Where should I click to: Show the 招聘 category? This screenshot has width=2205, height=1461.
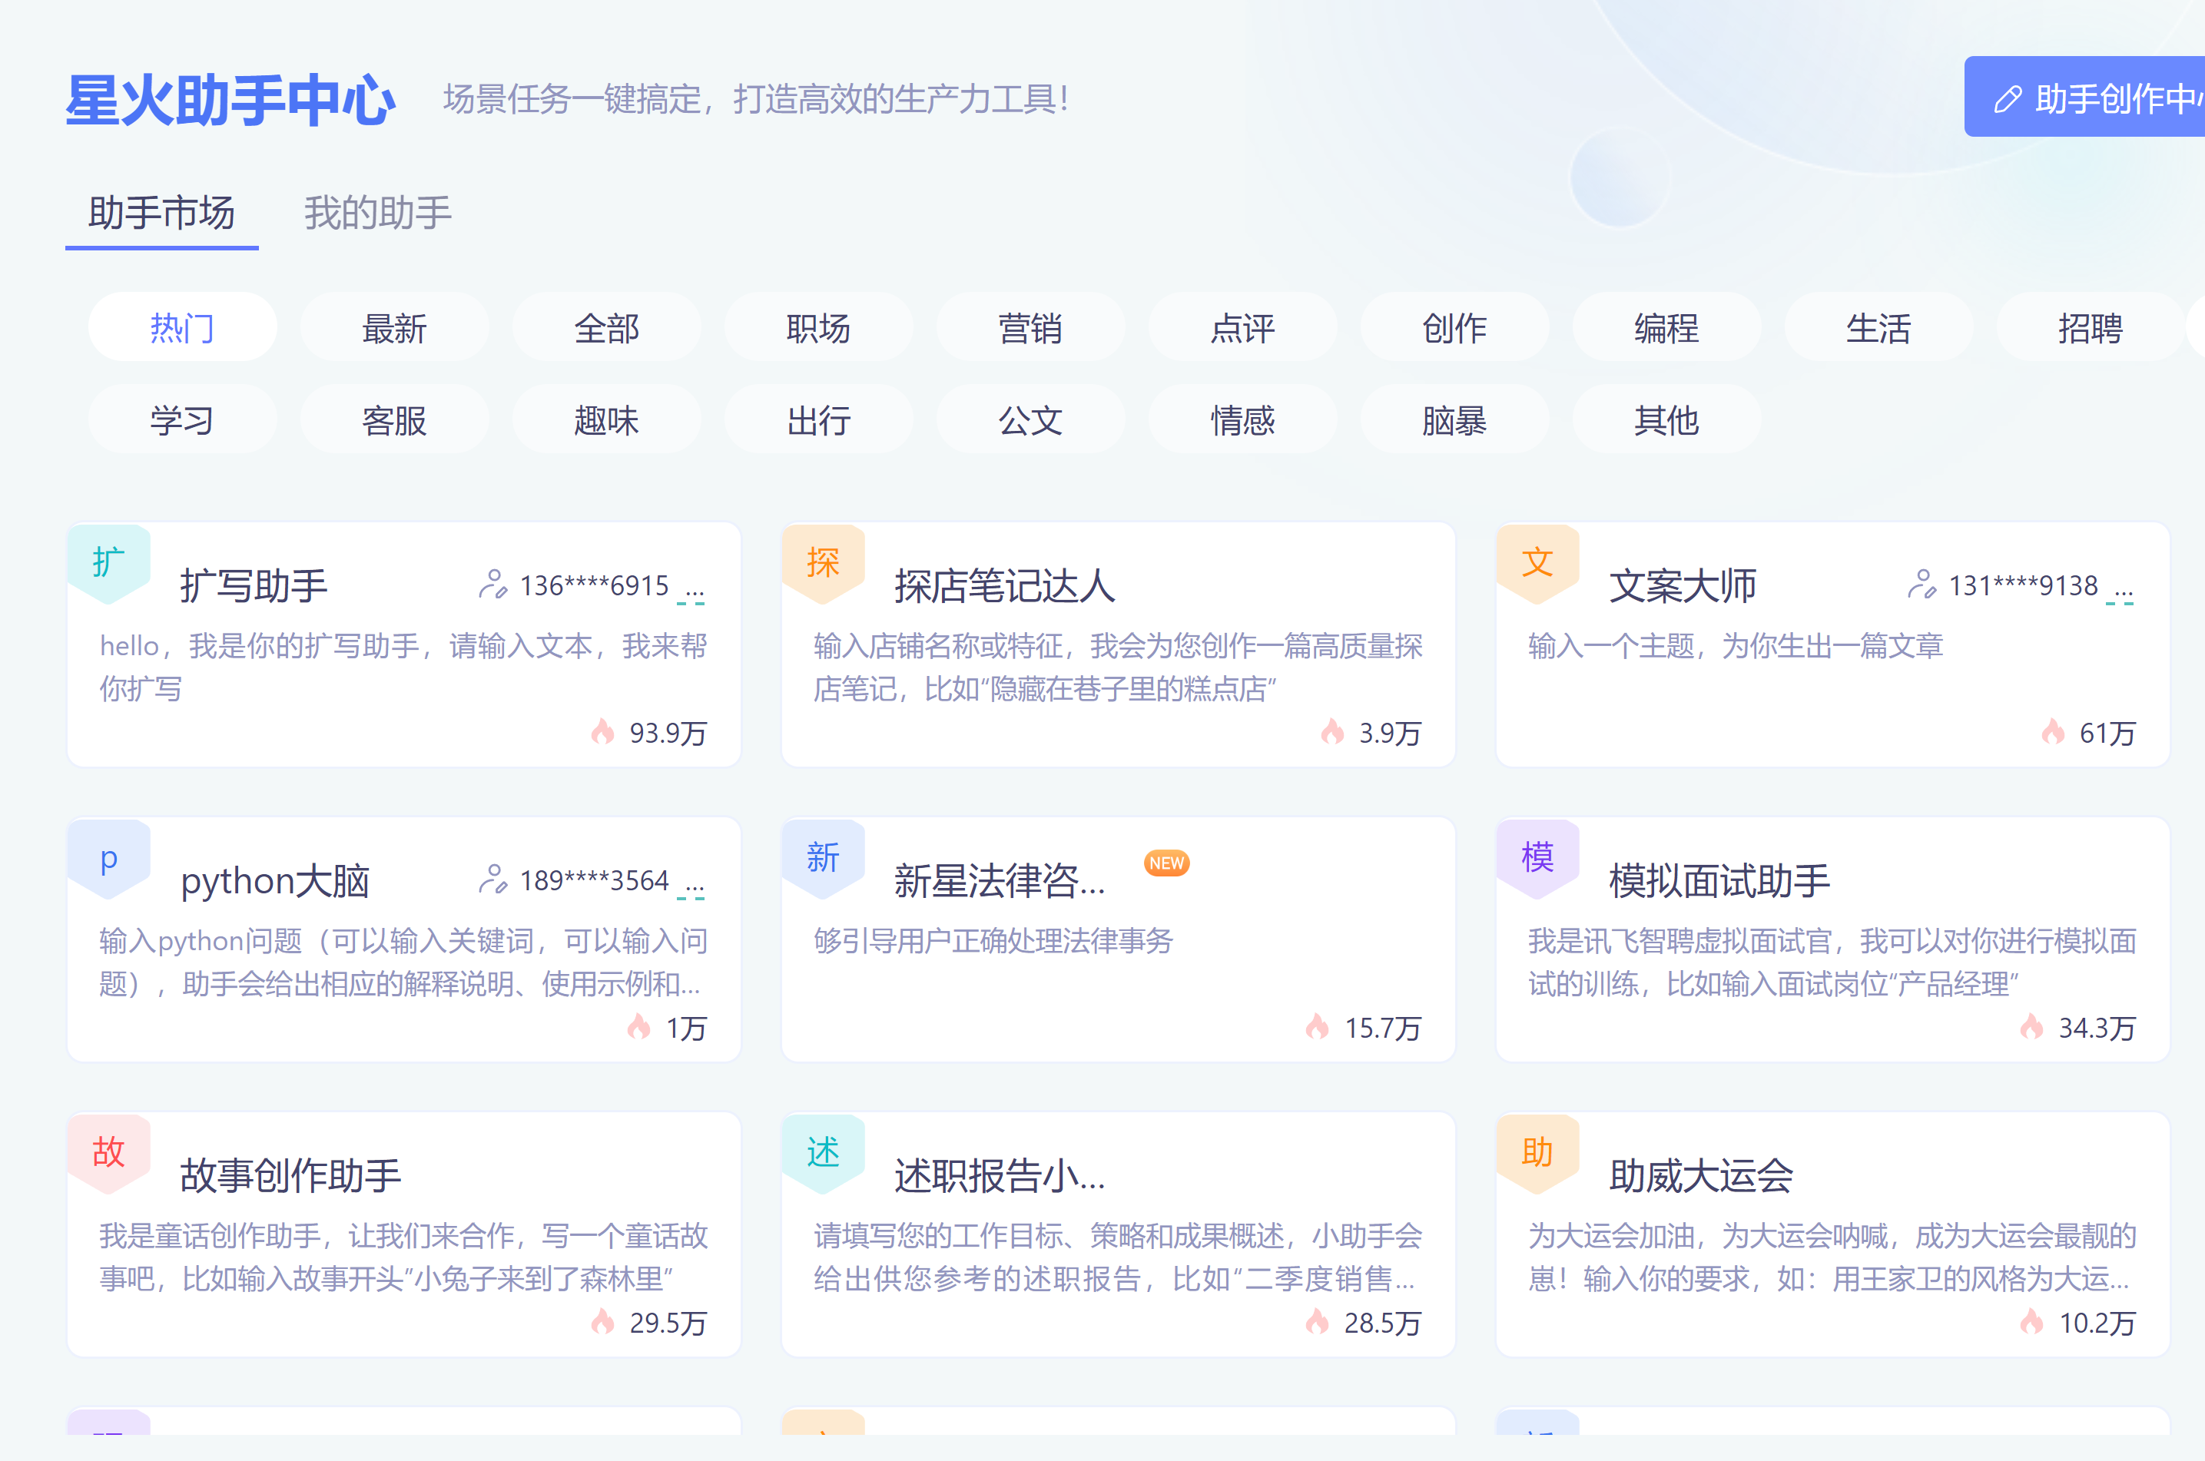[x=2091, y=328]
